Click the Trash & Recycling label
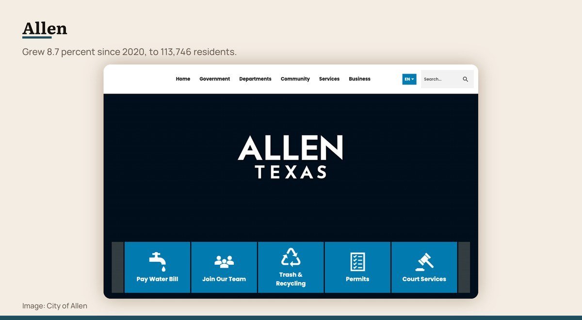The image size is (582, 320). pyautogui.click(x=291, y=279)
